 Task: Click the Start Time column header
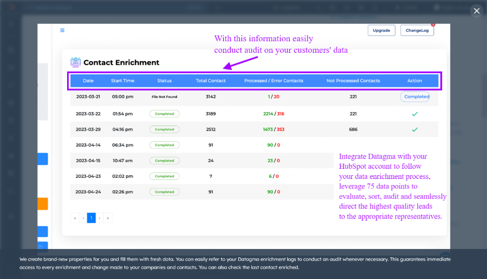pyautogui.click(x=123, y=81)
